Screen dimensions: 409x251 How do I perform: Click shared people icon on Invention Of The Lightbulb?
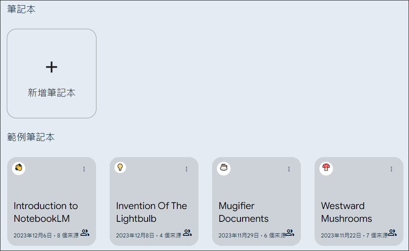pos(187,233)
